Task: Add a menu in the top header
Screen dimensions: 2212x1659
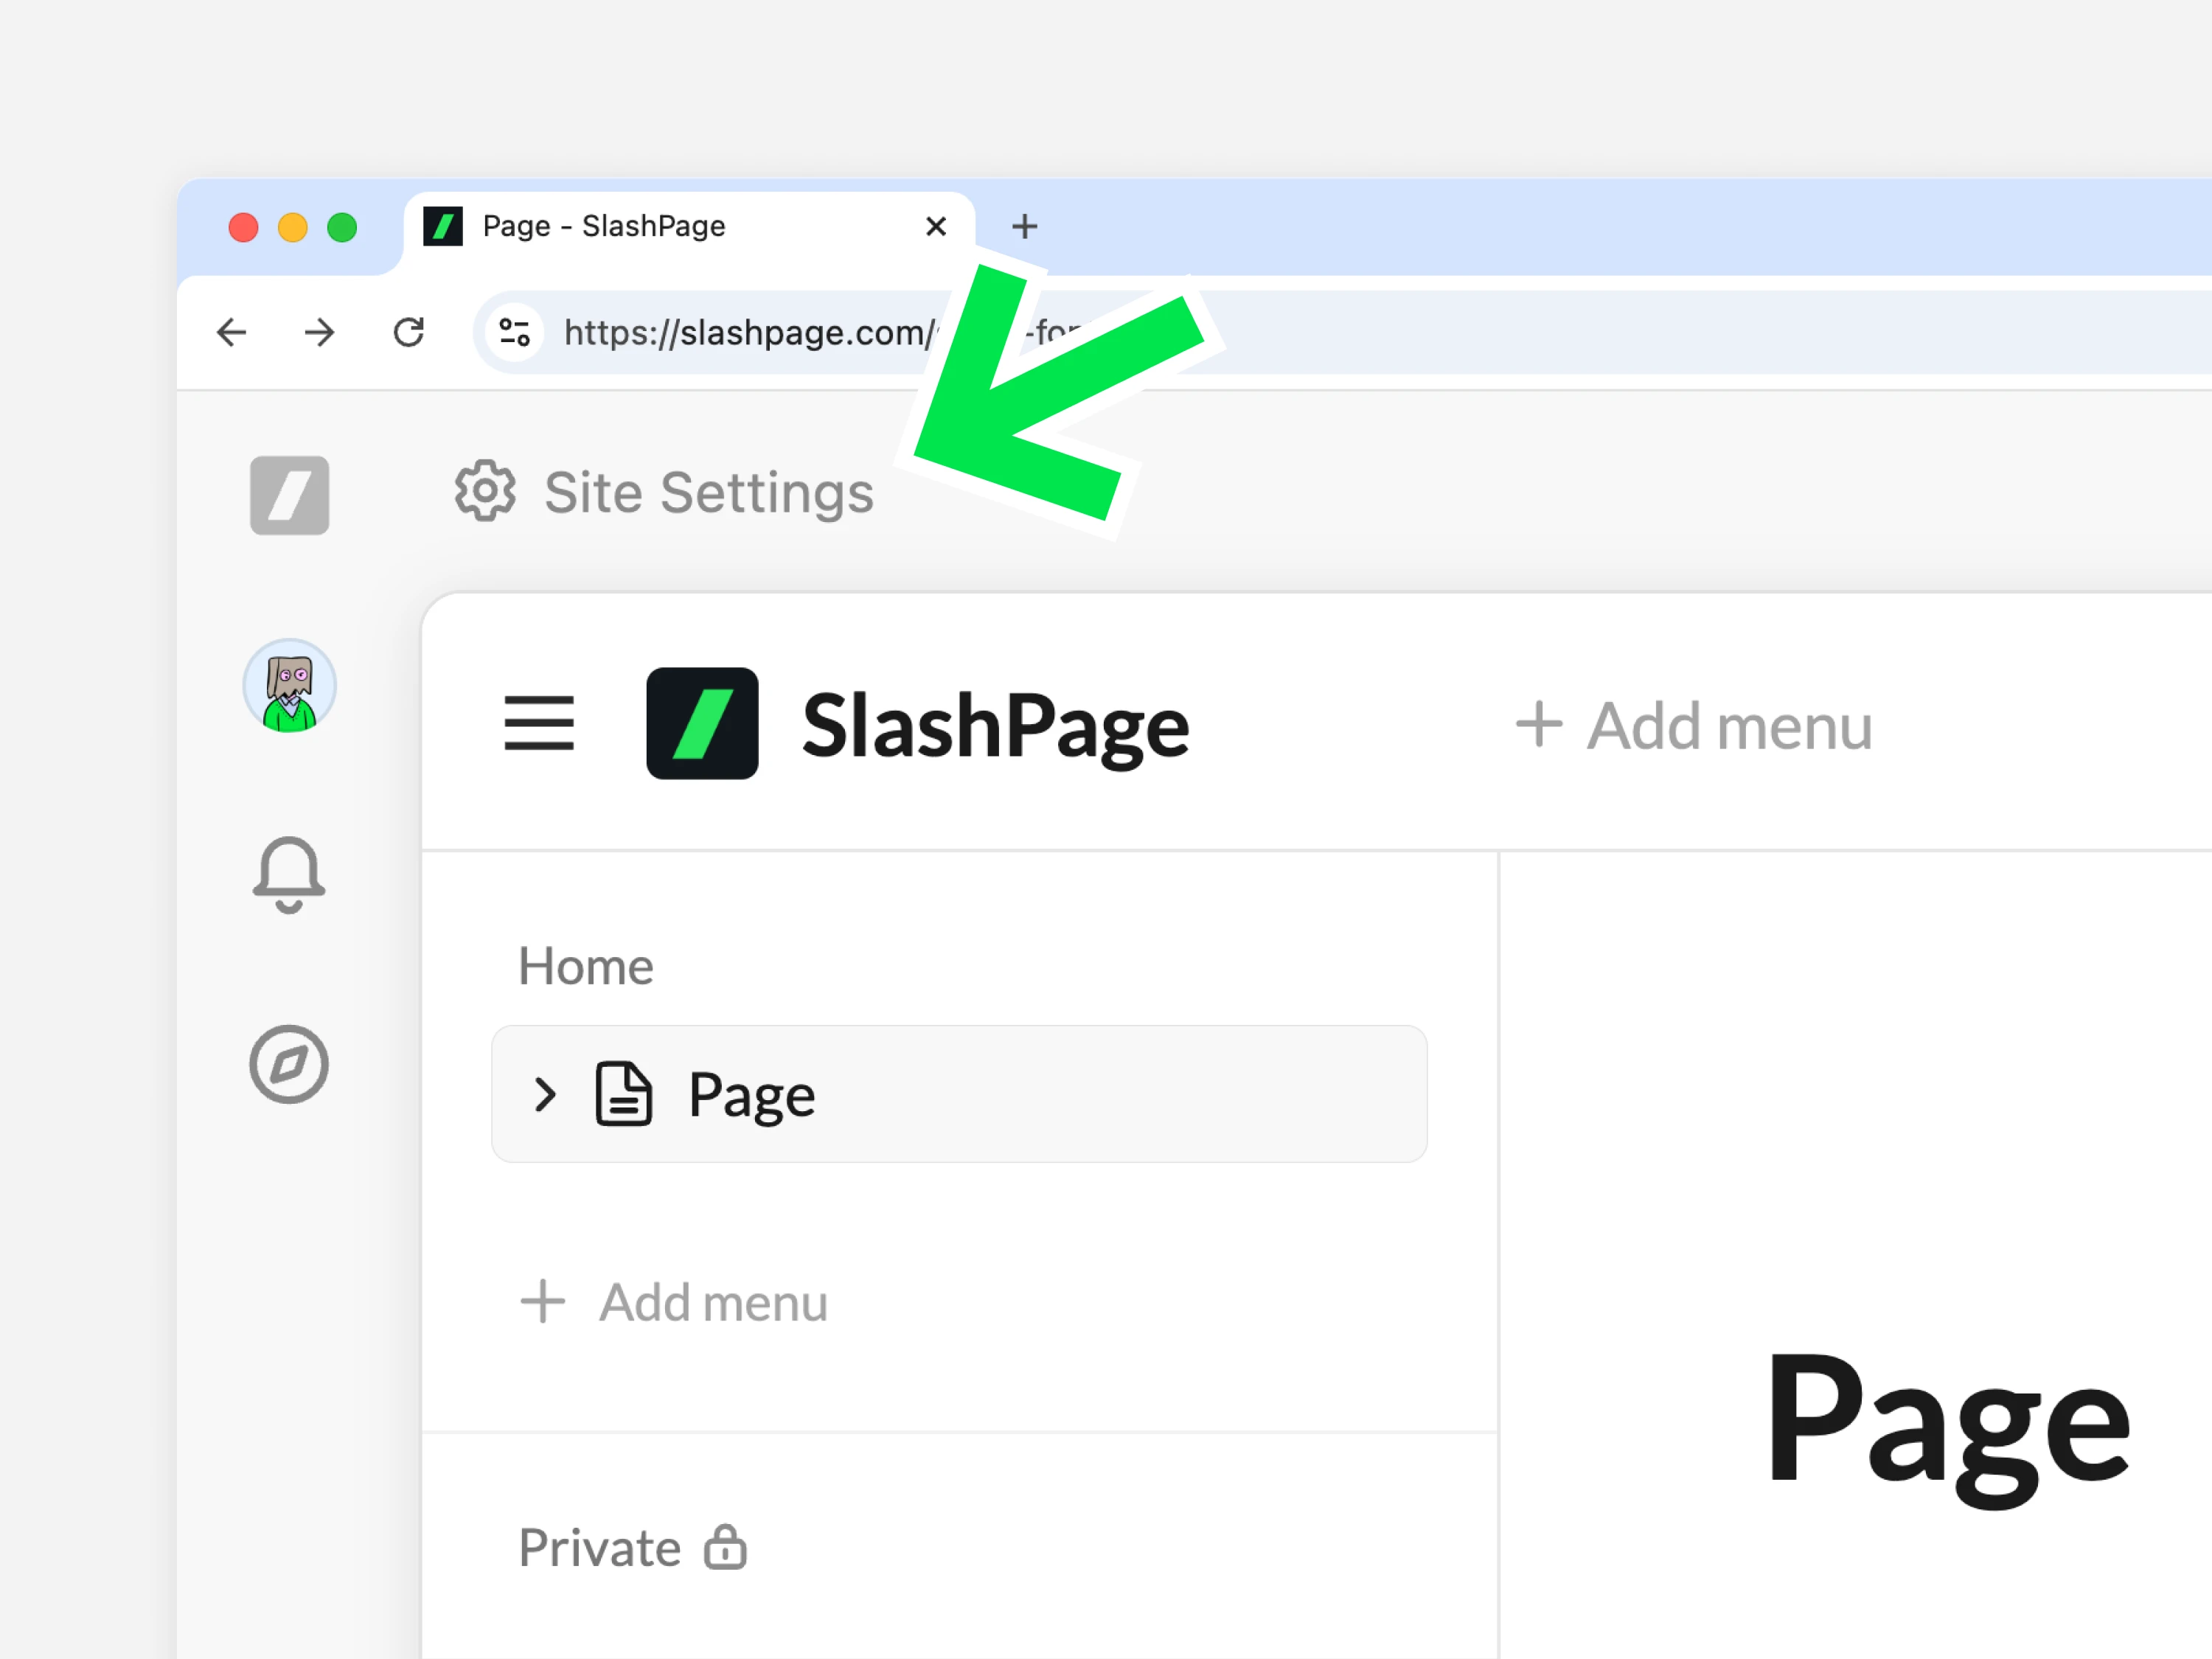Action: pos(1695,726)
